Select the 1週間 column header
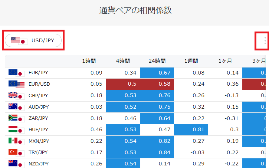This screenshot has width=269, height=168. tap(191, 61)
